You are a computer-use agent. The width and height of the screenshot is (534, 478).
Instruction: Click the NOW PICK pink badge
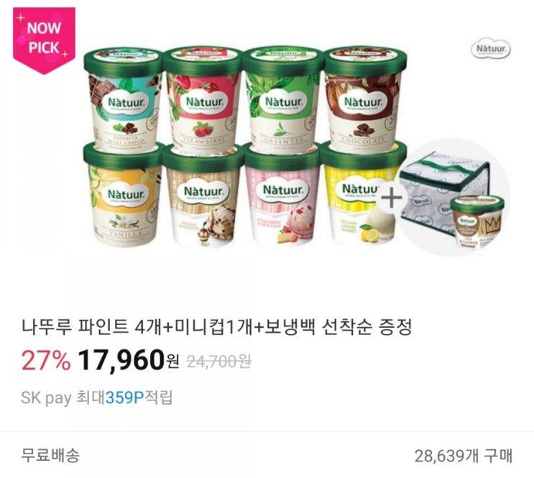(44, 40)
